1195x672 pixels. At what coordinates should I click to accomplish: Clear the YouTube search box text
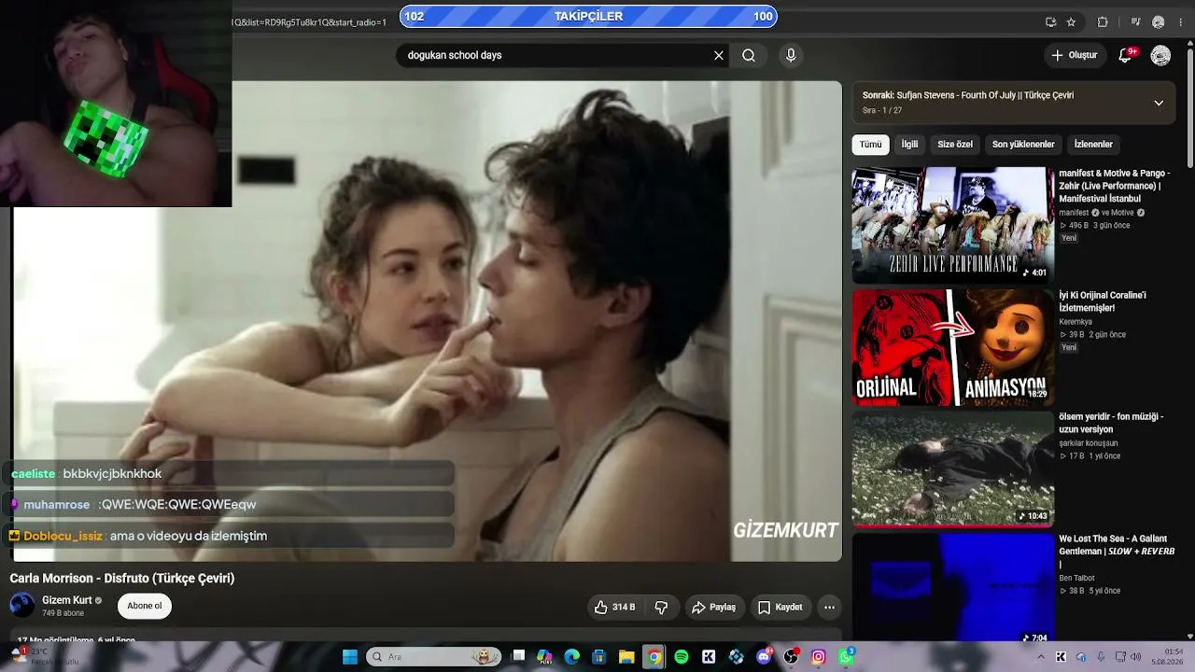coord(719,55)
